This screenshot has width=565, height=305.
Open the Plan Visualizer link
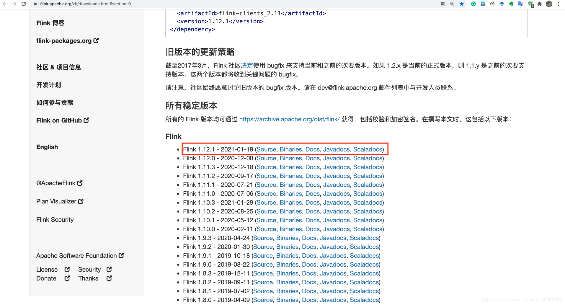click(x=56, y=201)
